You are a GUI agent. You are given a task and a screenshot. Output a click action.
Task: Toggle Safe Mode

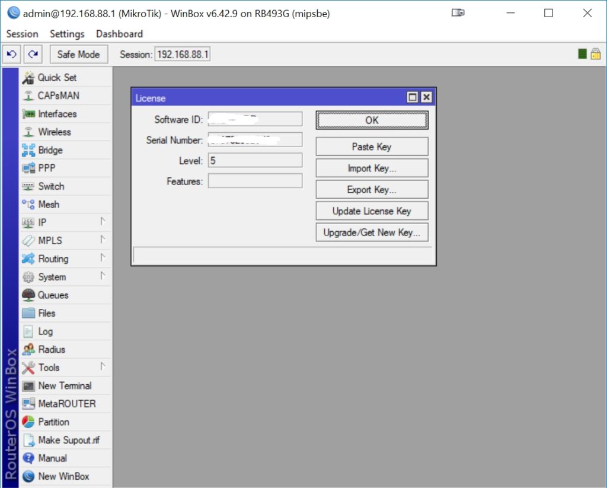coord(79,54)
